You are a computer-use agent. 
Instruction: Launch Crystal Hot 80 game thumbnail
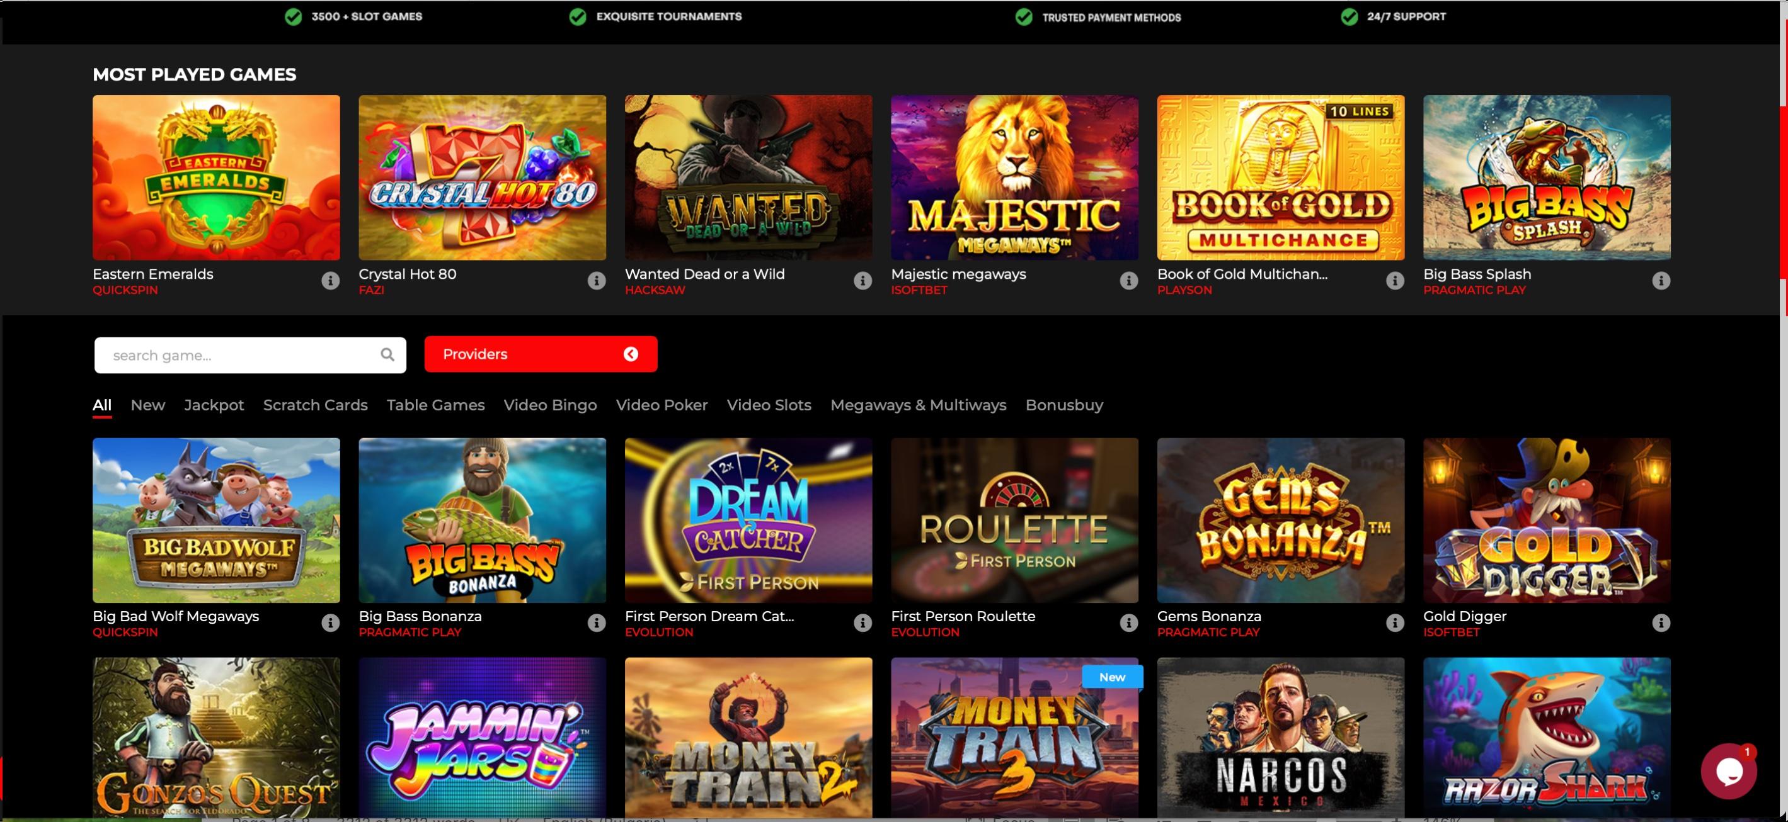tap(483, 177)
